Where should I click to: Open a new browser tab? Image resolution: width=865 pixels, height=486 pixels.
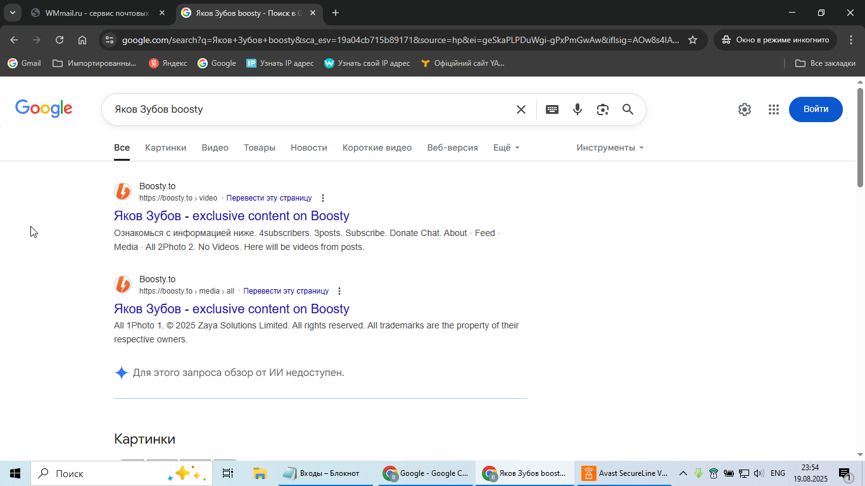[336, 13]
